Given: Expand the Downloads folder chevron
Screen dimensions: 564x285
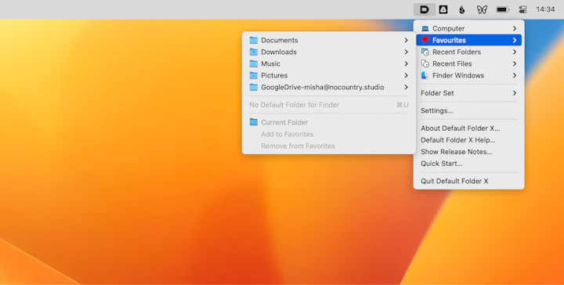Looking at the screenshot, I should pyautogui.click(x=406, y=52).
